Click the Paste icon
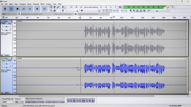This screenshot has height=107, width=191. (x=110, y=11)
